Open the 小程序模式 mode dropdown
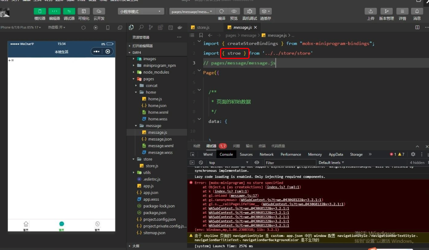429x250 pixels. (x=141, y=12)
